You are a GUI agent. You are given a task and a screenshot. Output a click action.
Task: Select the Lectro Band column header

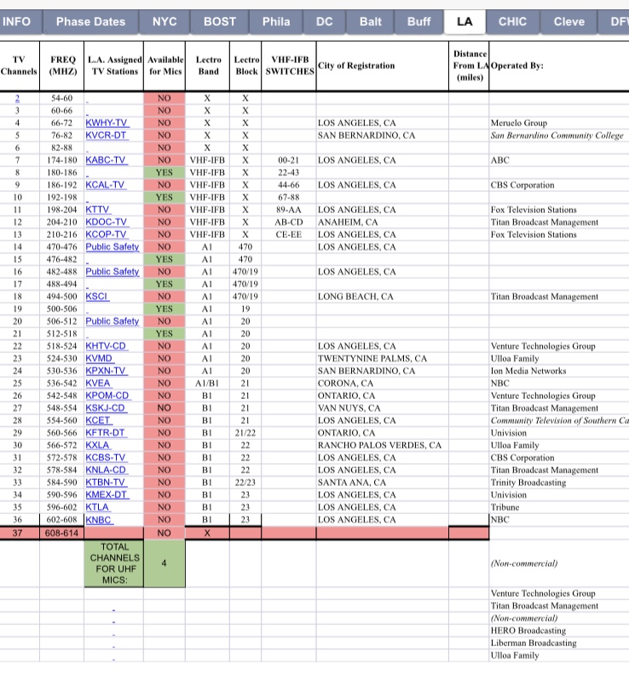coord(208,66)
